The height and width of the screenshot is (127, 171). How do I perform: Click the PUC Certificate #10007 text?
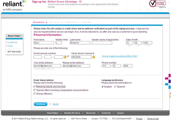(122, 118)
